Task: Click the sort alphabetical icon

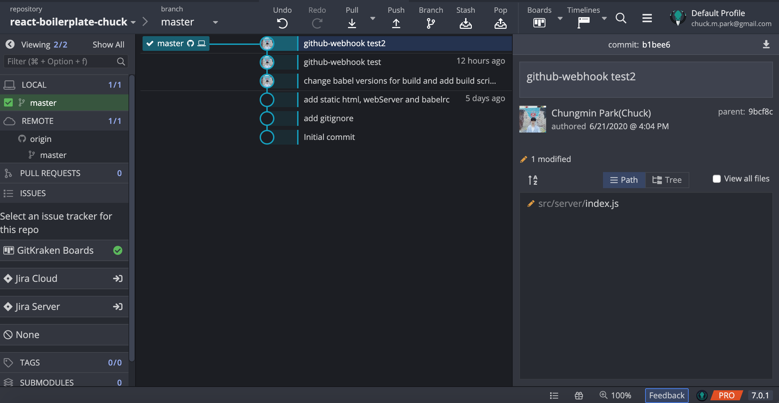Action: (533, 180)
